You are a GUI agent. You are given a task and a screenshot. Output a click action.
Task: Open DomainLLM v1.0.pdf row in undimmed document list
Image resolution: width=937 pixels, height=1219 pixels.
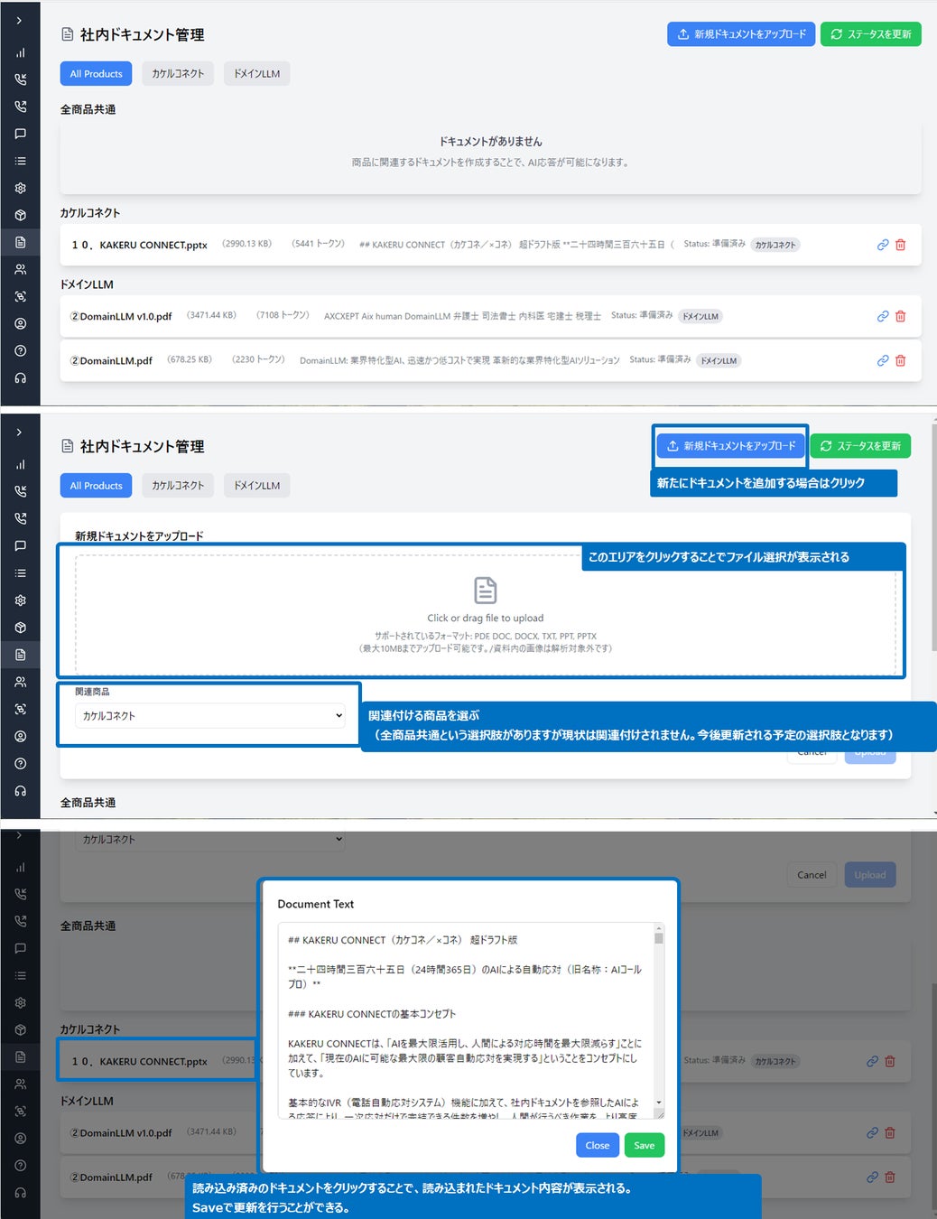click(x=490, y=316)
